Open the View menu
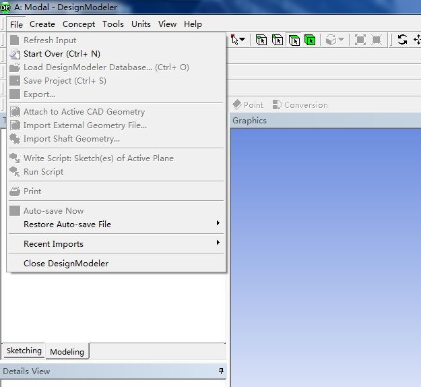This screenshot has width=421, height=387. [167, 24]
